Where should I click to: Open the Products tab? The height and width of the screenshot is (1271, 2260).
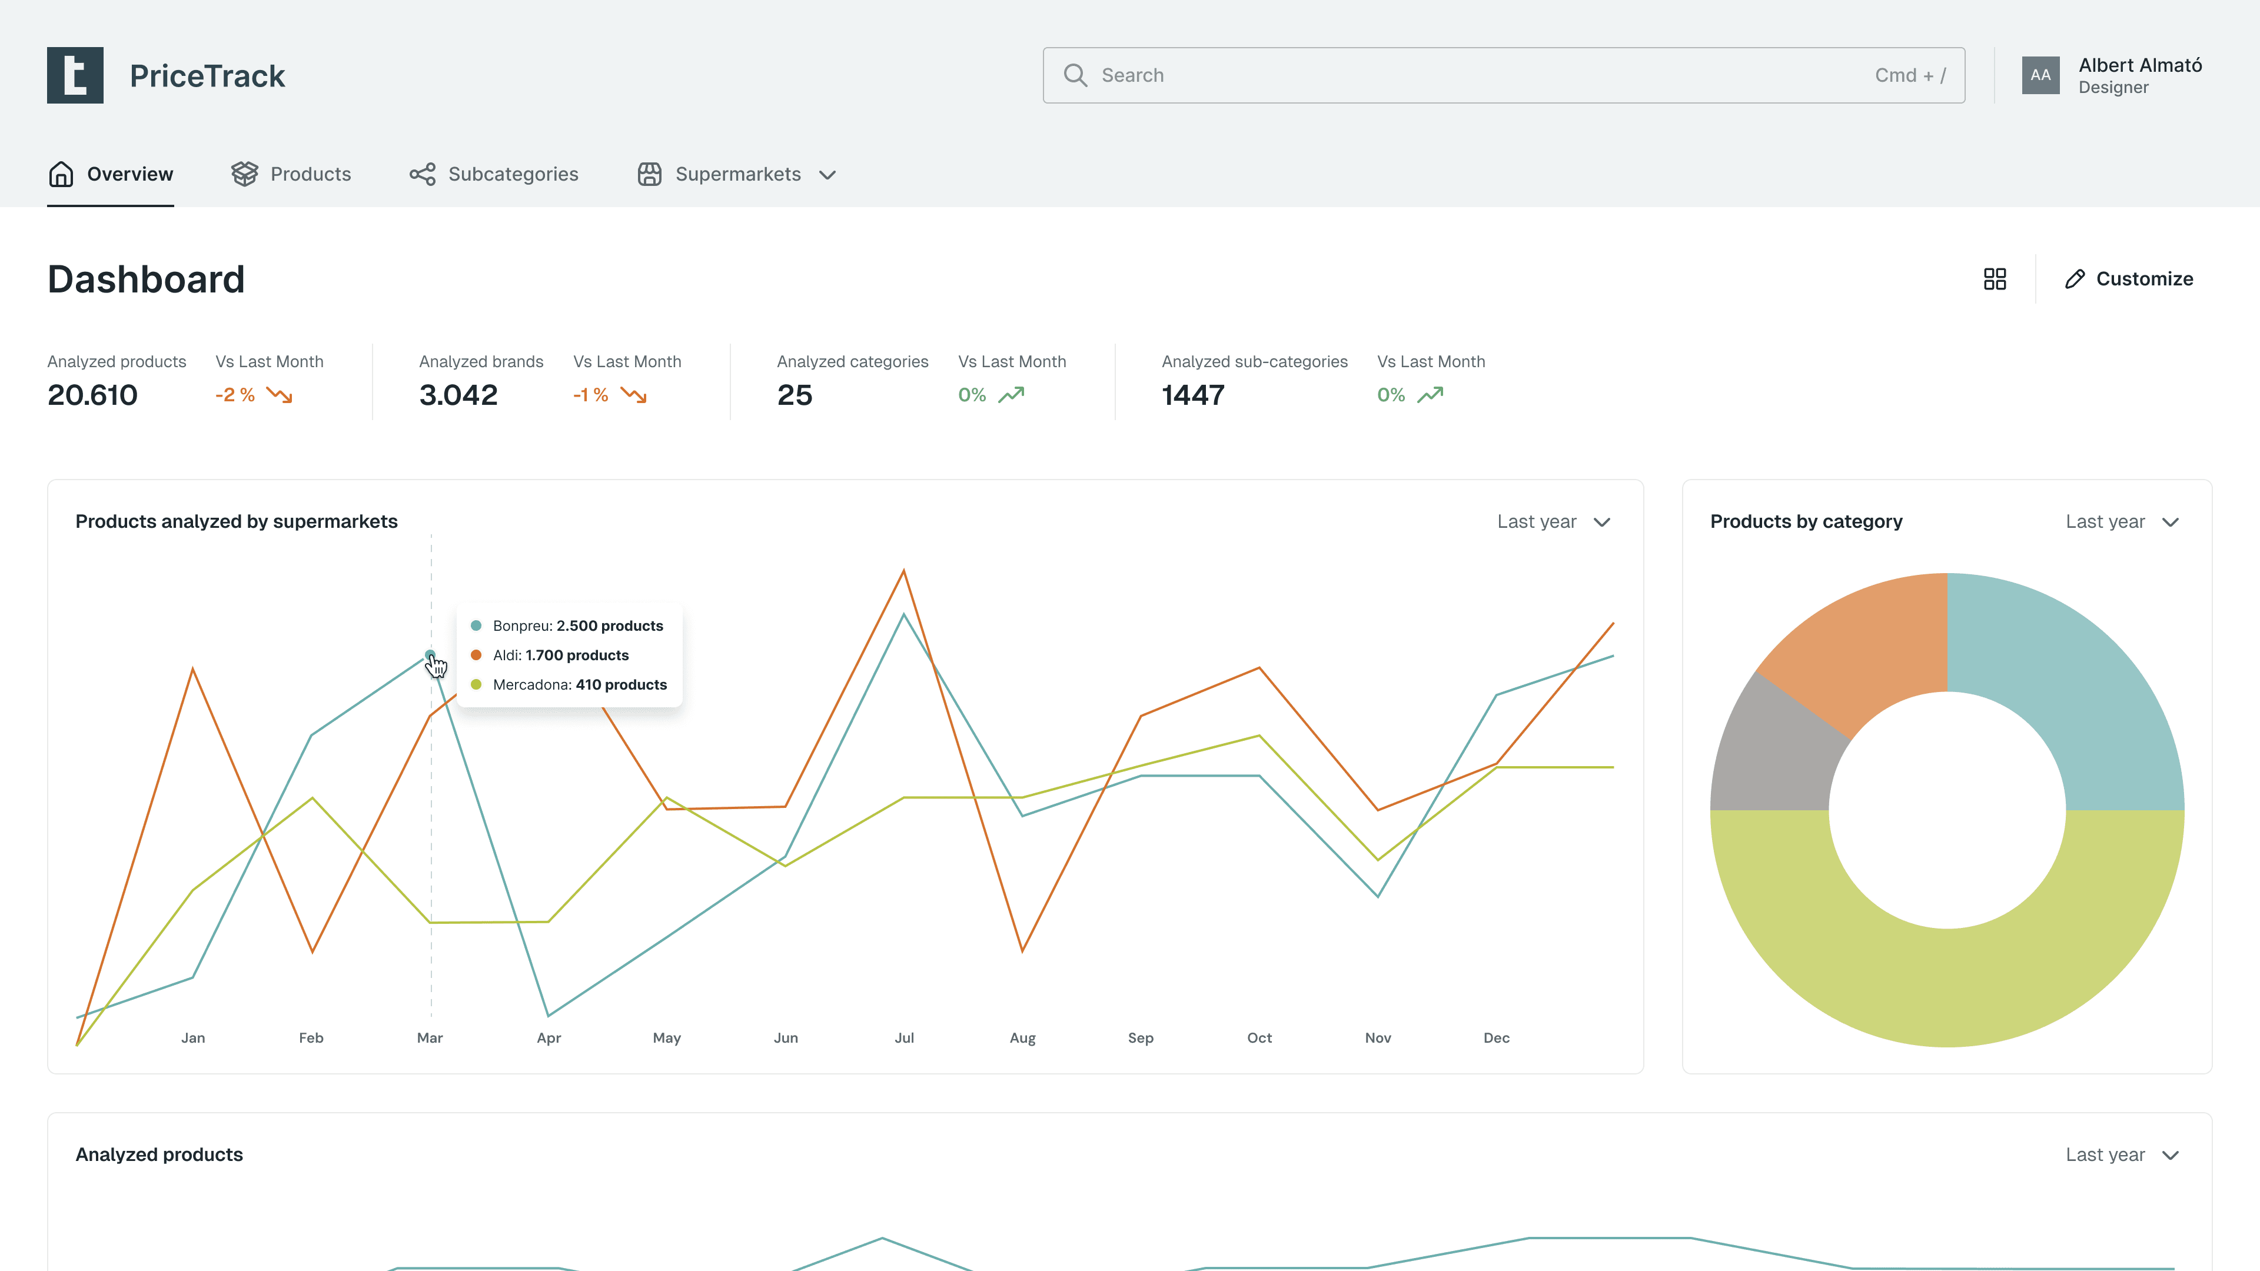tap(310, 174)
